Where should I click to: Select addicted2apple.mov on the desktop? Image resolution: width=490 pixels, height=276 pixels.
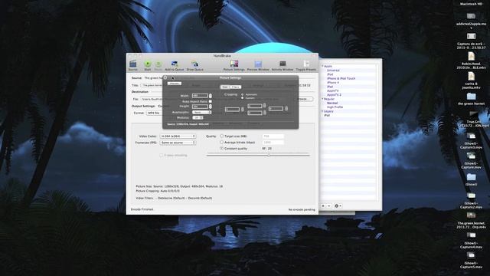pyautogui.click(x=471, y=16)
